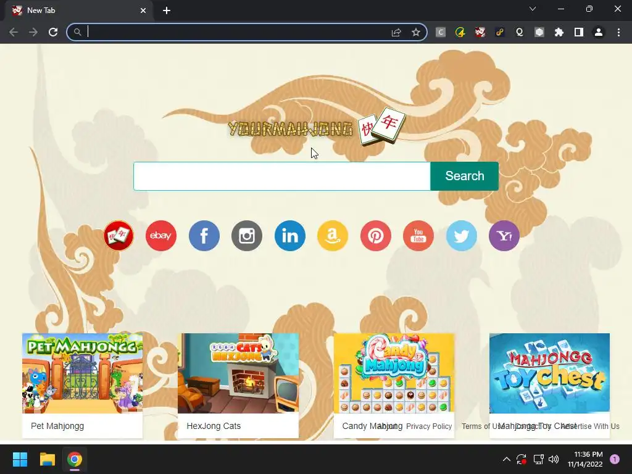Open the Advertise With Us link

click(x=590, y=426)
